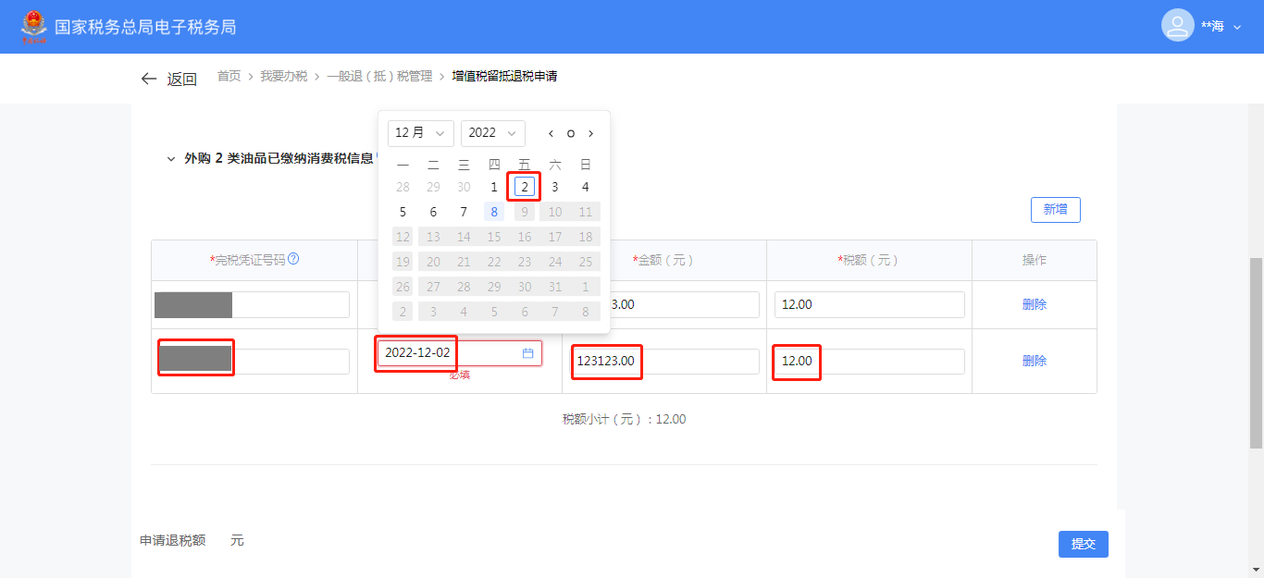
Task: Click the help icon beside 完税凭证号码
Action: 293,259
